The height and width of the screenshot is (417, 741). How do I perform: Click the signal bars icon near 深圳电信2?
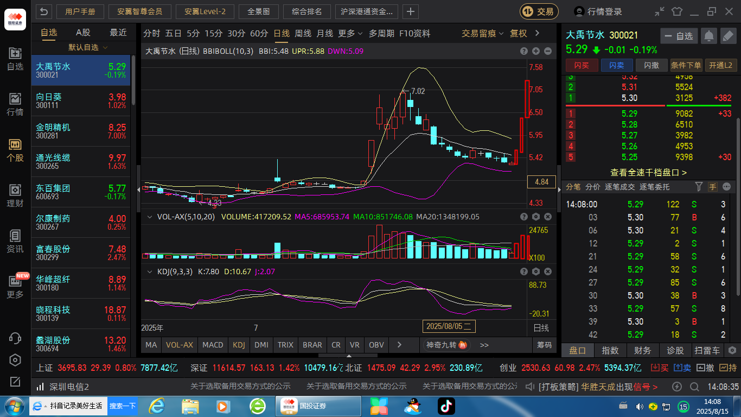(40, 387)
